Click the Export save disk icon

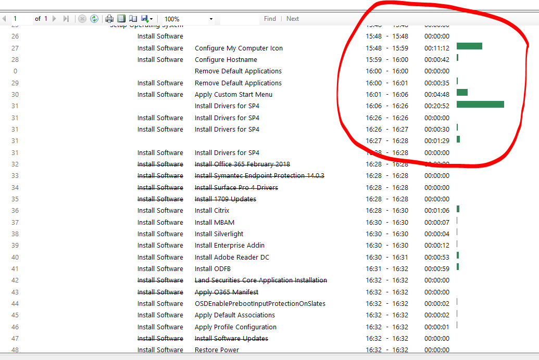(144, 19)
